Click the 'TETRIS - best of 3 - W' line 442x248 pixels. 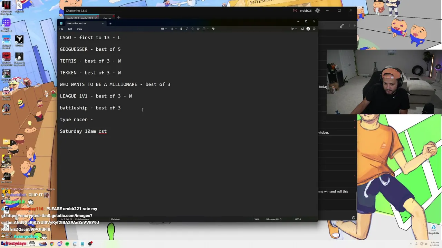point(90,61)
